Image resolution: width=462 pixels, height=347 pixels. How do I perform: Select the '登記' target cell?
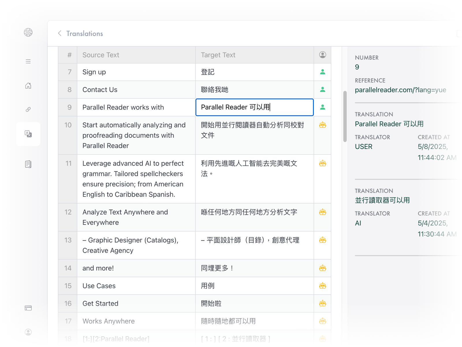point(255,72)
